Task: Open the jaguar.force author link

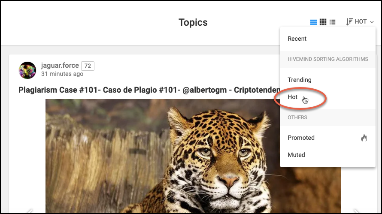Action: pyautogui.click(x=60, y=66)
